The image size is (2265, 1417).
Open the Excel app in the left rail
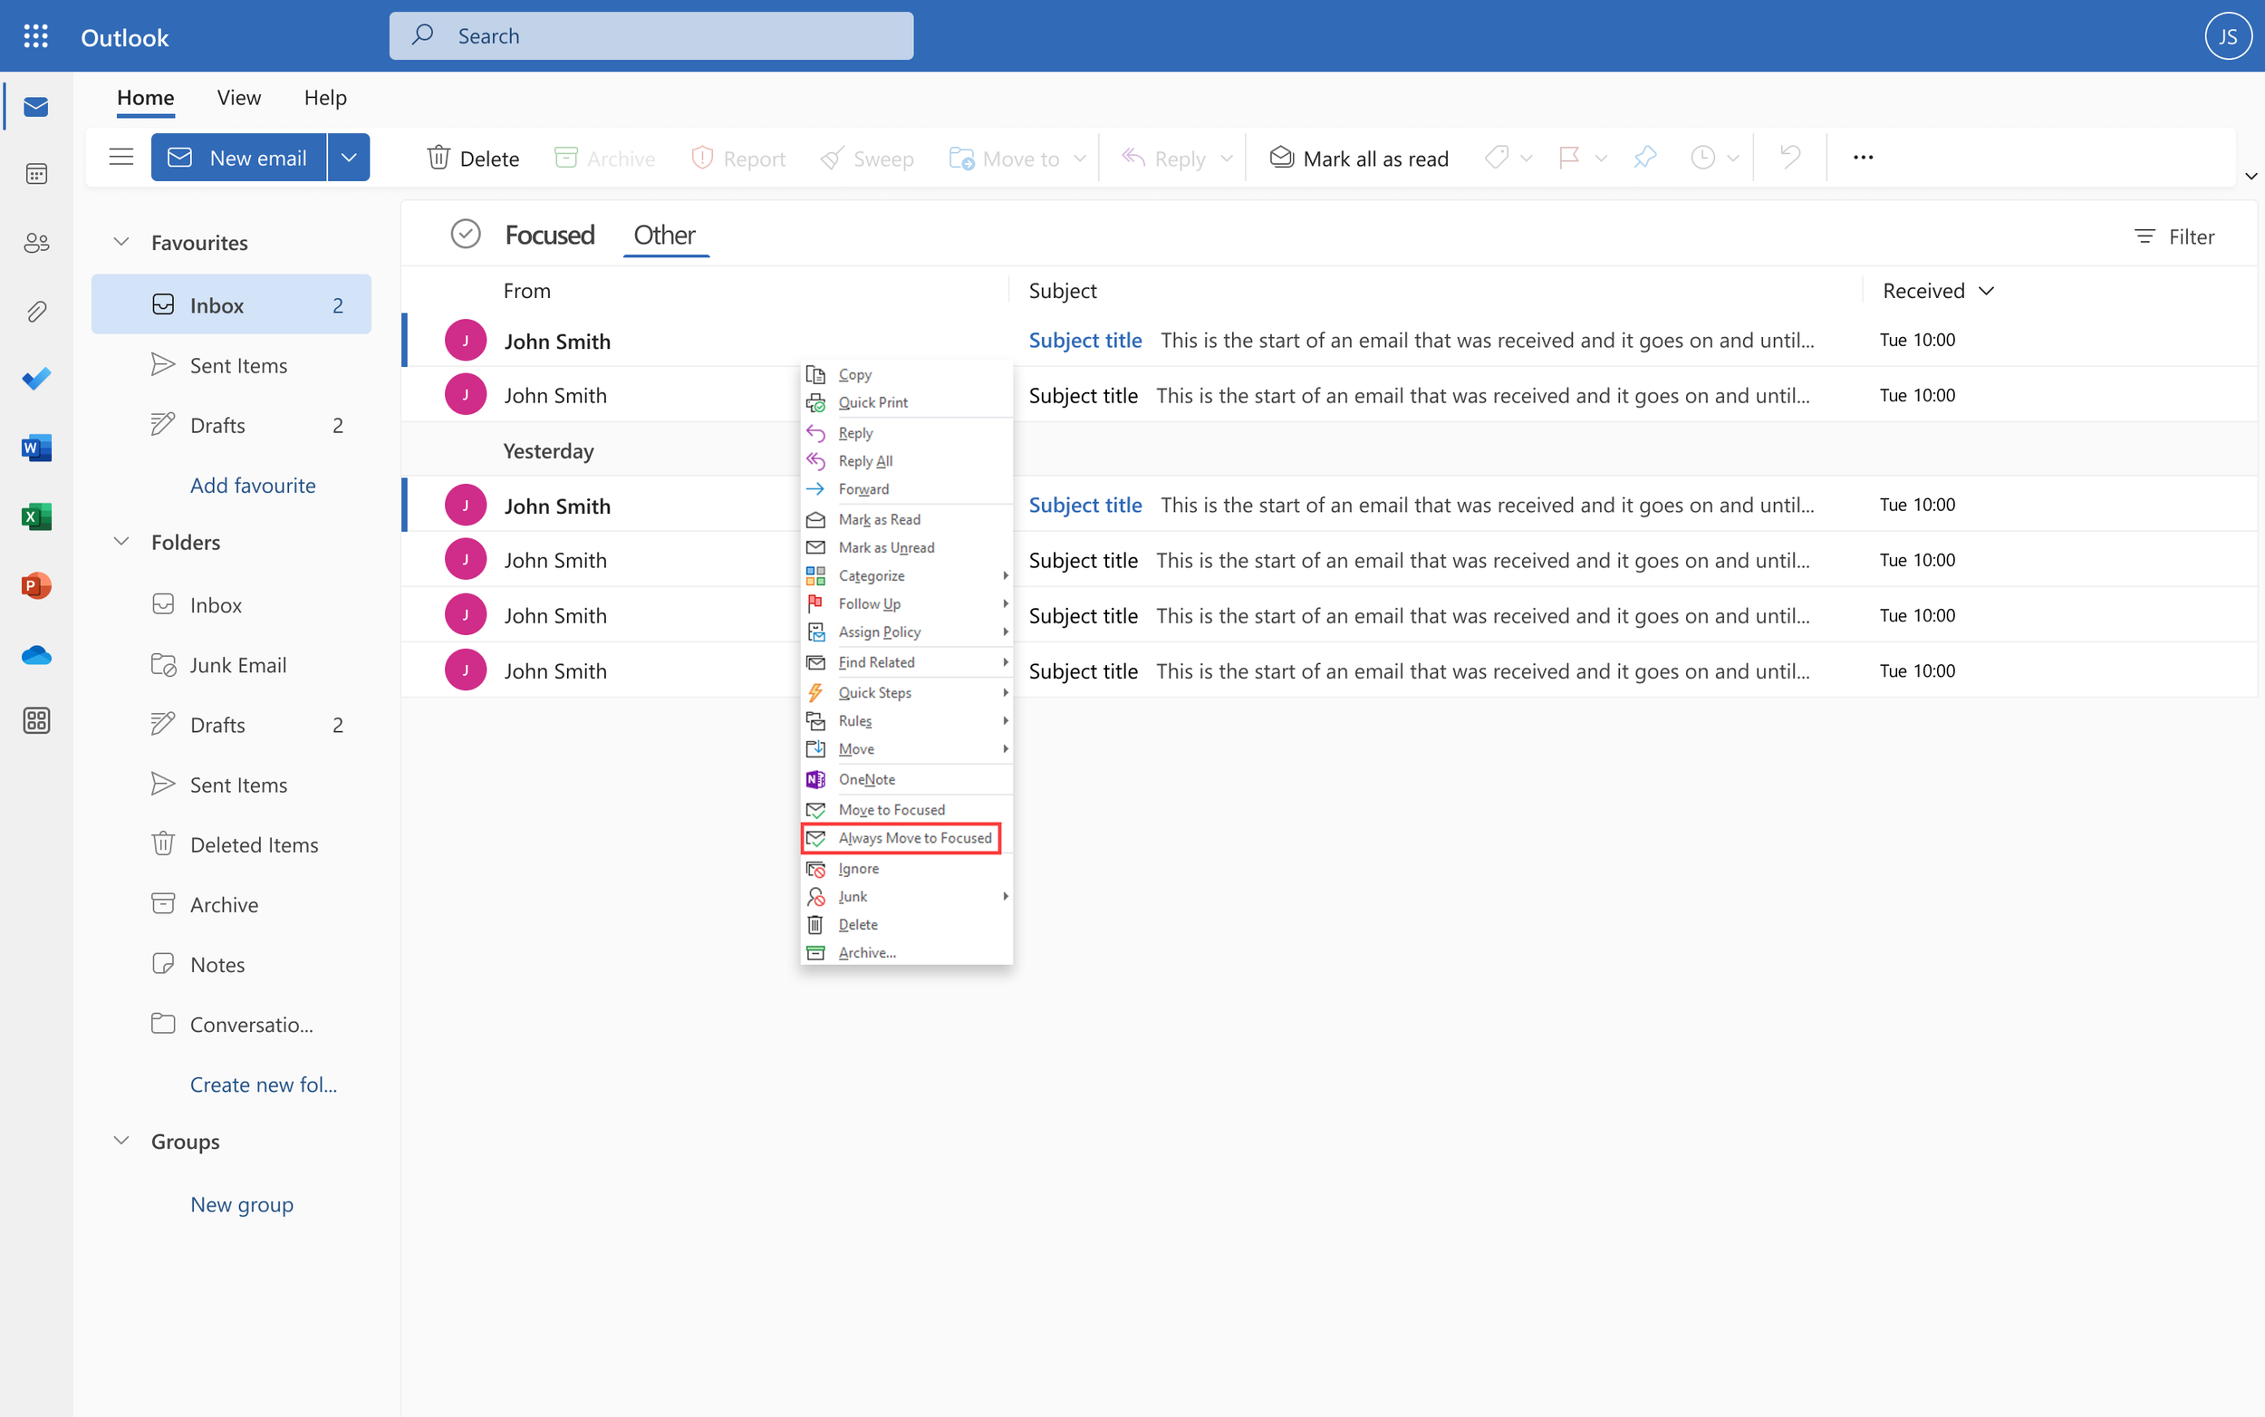click(35, 516)
